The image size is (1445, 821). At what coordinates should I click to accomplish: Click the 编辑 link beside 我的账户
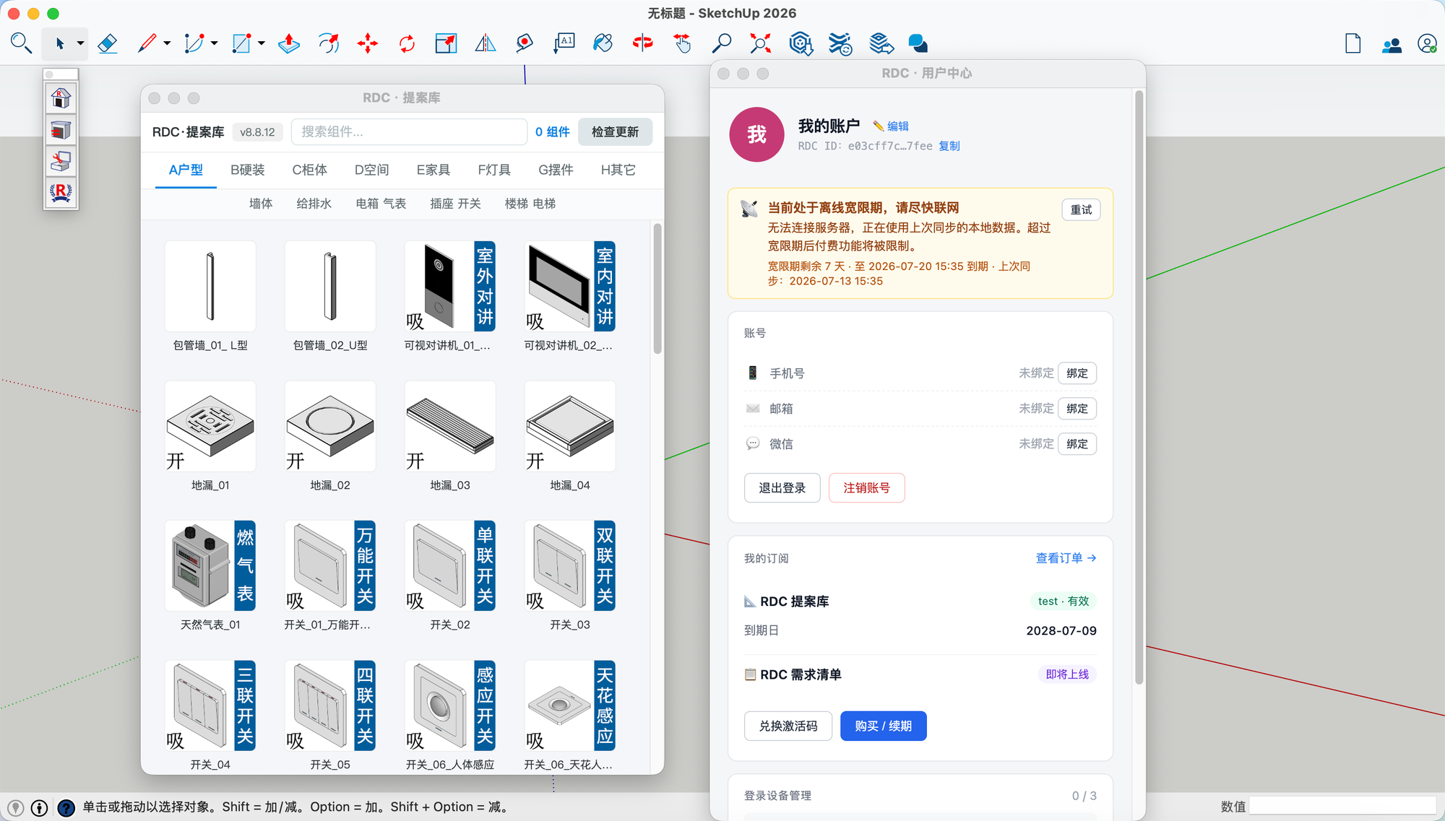point(897,126)
